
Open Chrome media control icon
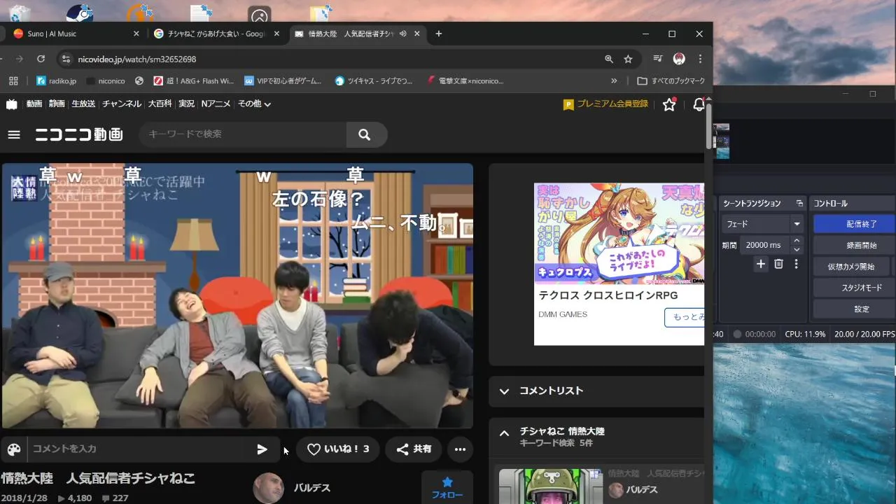pyautogui.click(x=657, y=59)
